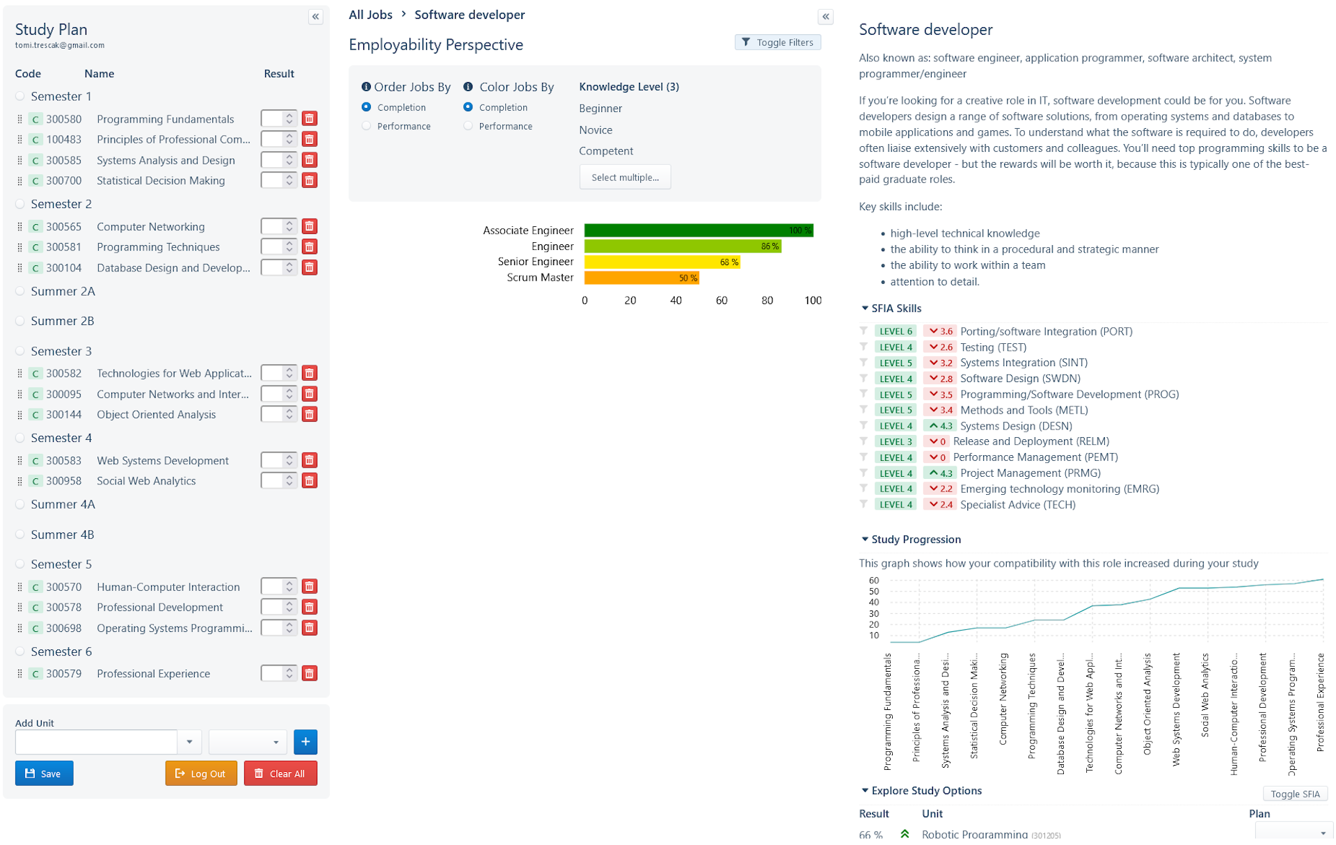
Task: Click the blue plus add unit button
Action: (x=305, y=742)
